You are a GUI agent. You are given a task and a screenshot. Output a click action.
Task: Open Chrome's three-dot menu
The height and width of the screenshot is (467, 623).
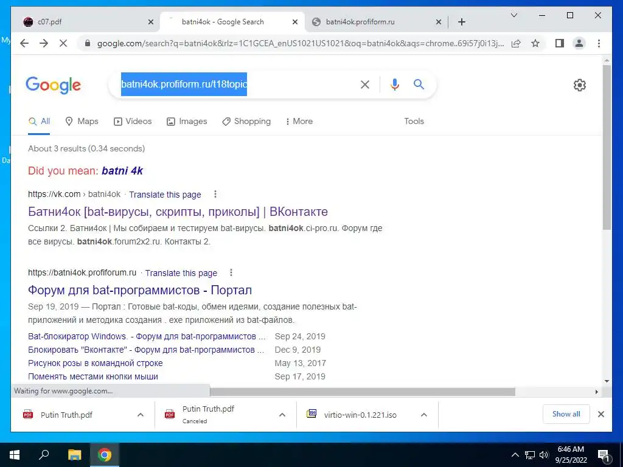coord(599,43)
